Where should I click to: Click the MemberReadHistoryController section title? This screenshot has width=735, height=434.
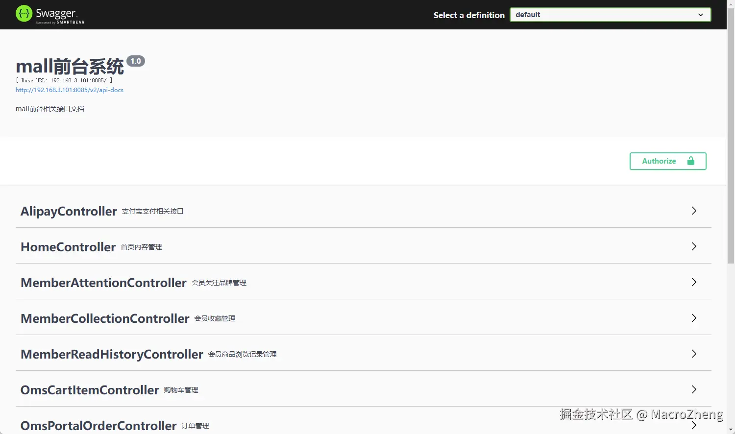pos(112,354)
